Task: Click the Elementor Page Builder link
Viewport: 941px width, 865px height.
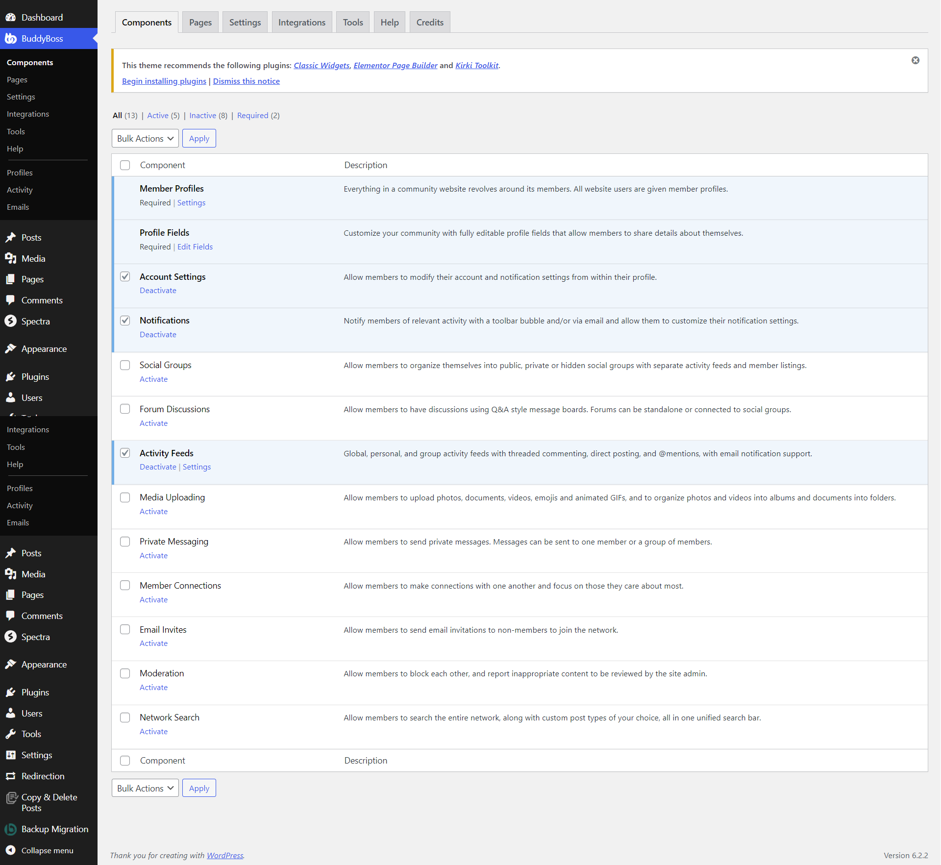Action: [395, 65]
